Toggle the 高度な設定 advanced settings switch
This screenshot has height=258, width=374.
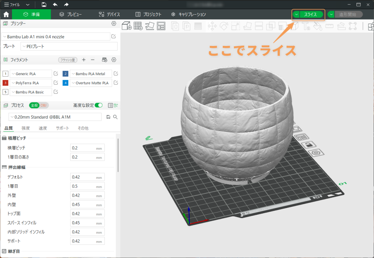point(99,105)
